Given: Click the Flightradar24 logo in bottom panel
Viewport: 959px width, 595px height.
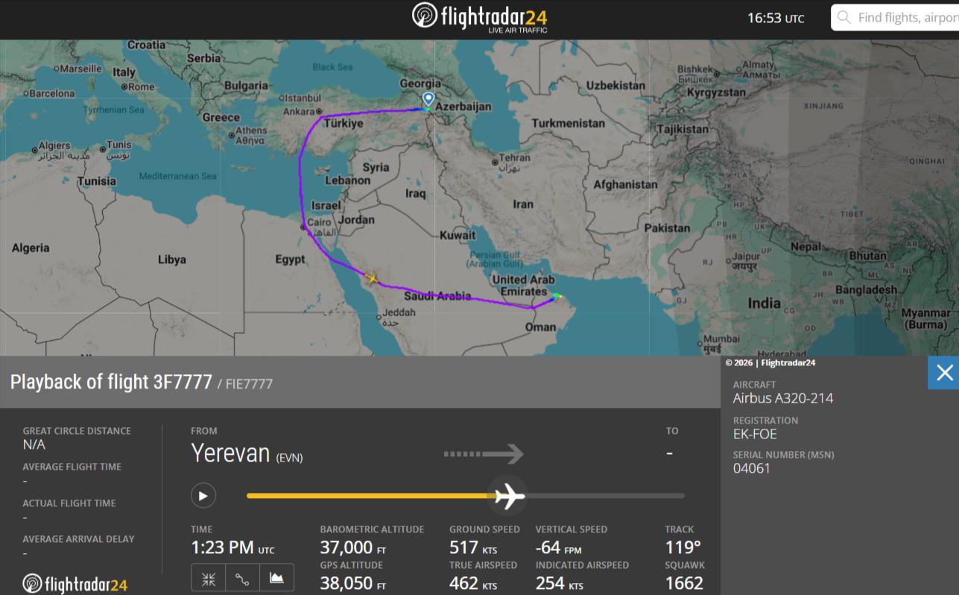Looking at the screenshot, I should click(75, 584).
